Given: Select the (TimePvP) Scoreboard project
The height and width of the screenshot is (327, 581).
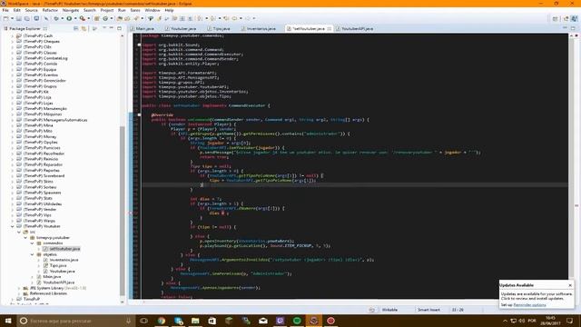Looking at the screenshot, I should (x=44, y=175).
